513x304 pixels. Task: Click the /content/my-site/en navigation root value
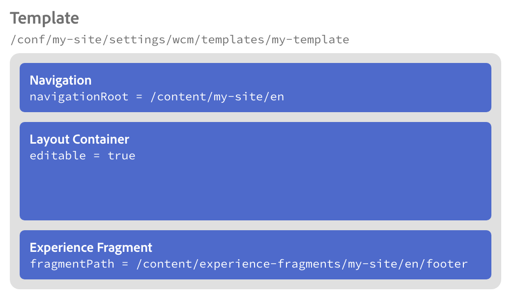(x=217, y=96)
